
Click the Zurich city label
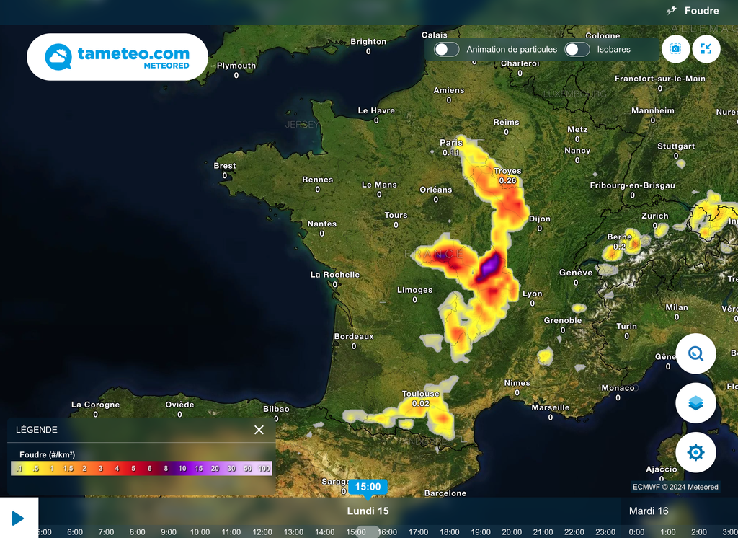(x=654, y=216)
